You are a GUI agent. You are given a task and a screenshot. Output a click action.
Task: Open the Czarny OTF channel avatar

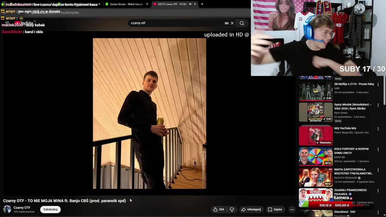[7, 209]
